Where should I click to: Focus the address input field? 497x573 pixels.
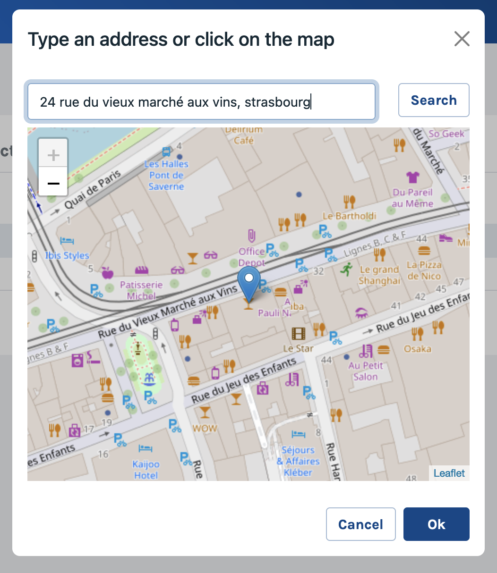coord(201,101)
